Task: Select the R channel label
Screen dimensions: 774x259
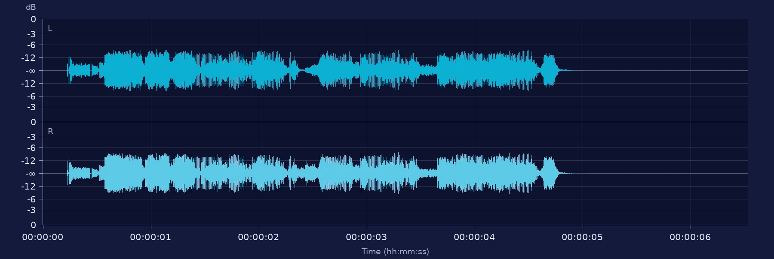Action: point(50,132)
